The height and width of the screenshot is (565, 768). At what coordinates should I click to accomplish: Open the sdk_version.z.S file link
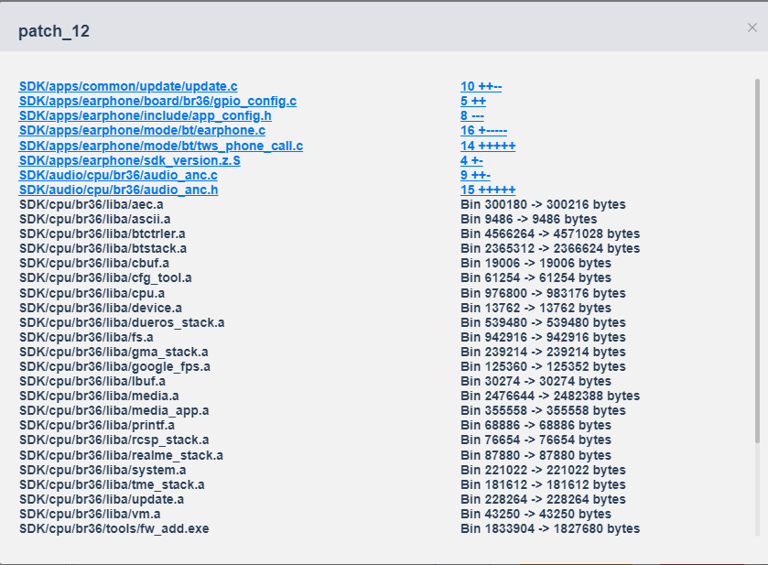coord(130,161)
